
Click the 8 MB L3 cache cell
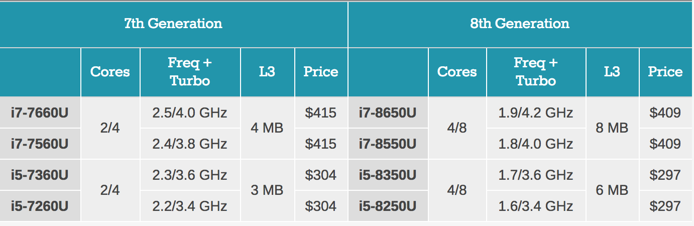tap(612, 128)
